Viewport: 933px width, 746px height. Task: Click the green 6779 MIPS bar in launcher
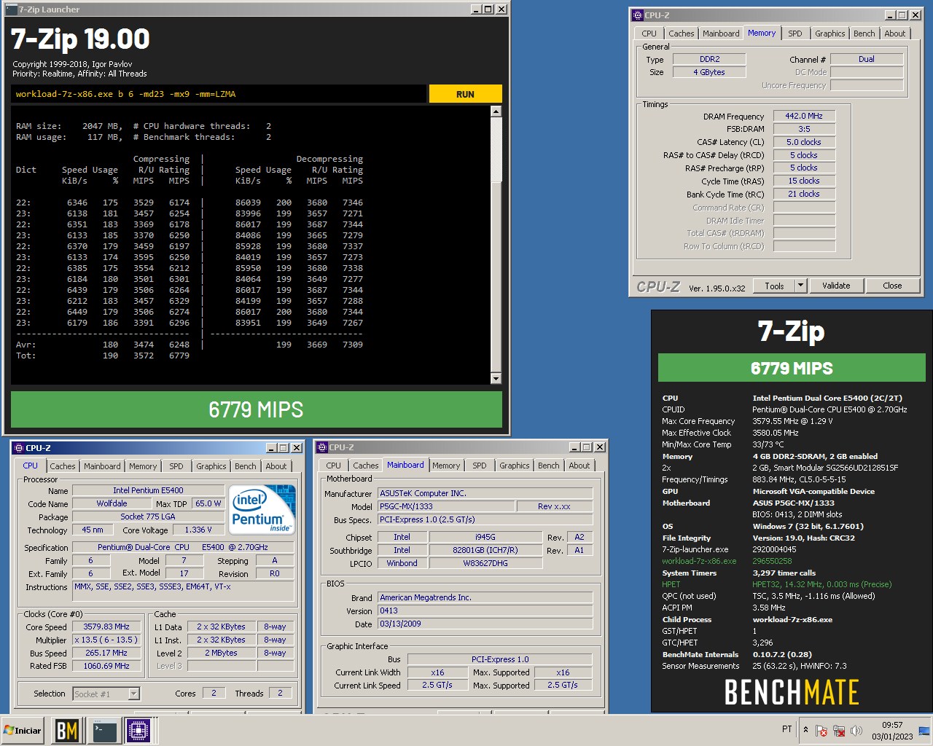tap(257, 409)
